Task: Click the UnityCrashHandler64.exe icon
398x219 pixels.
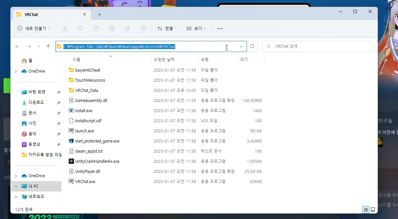Action: (71, 161)
